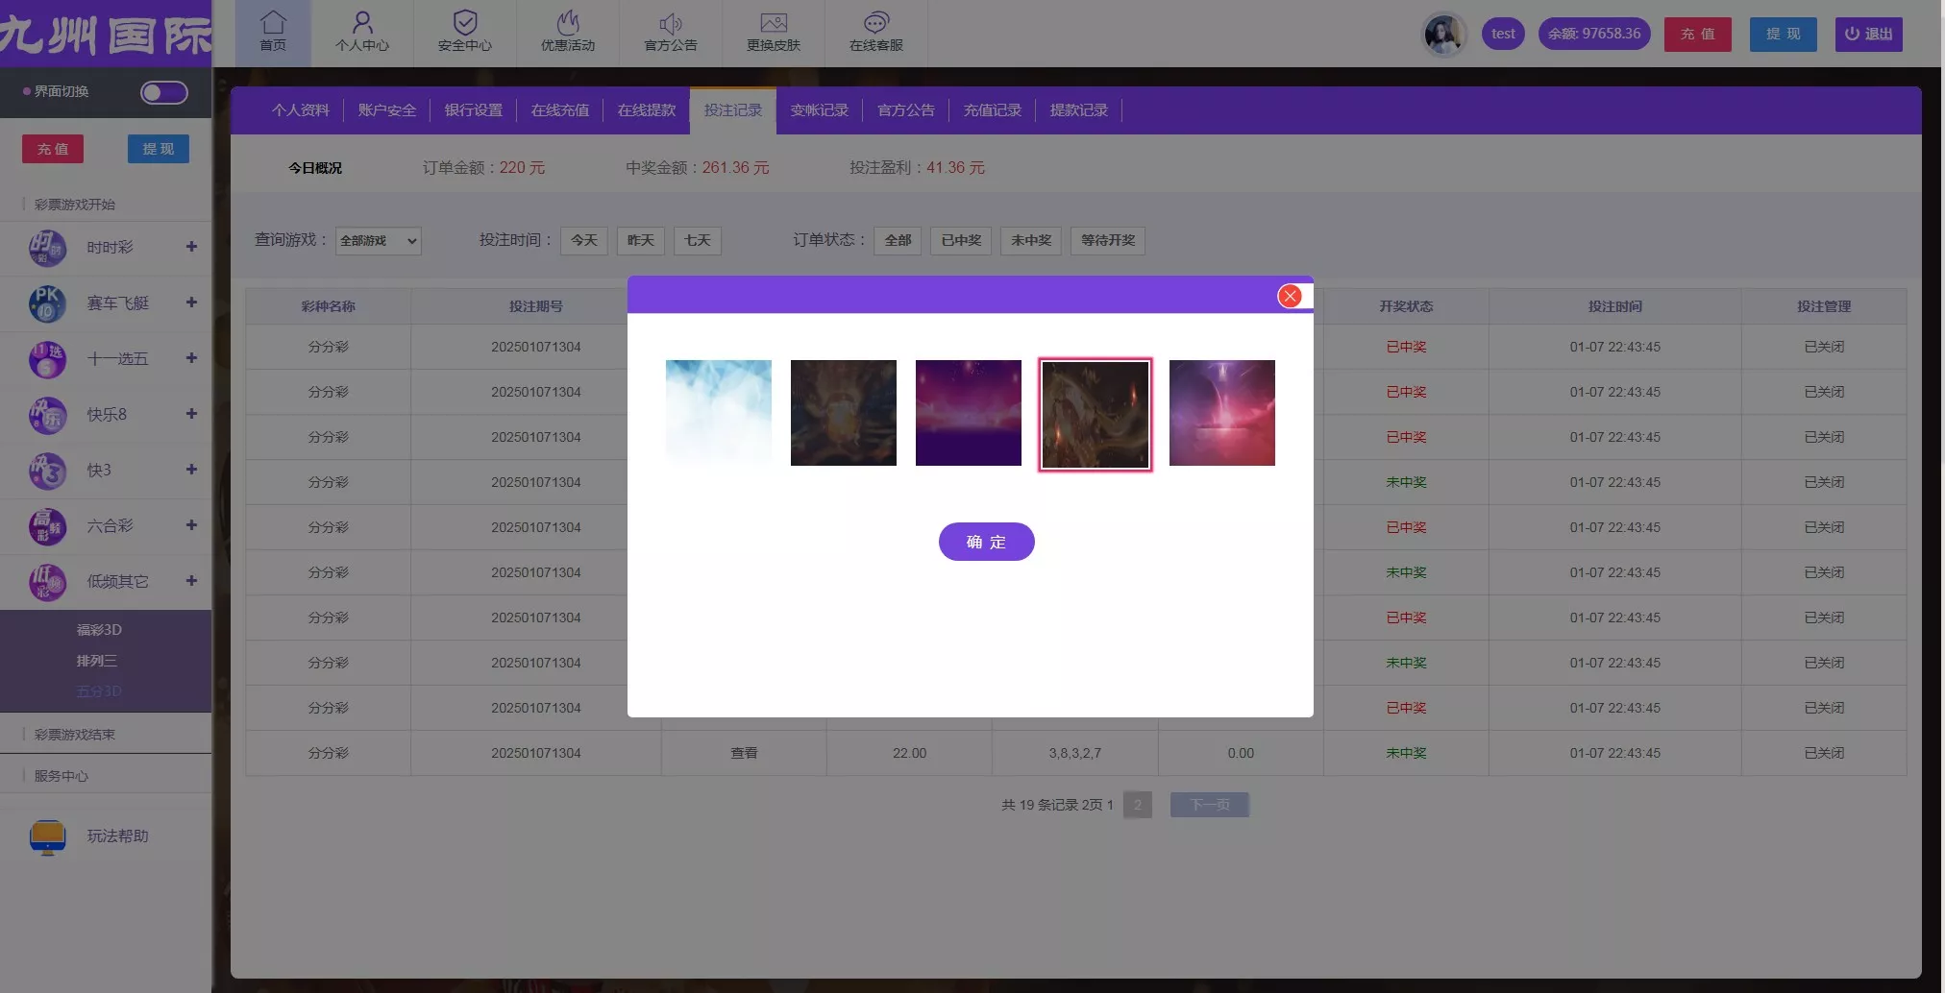Click 下一页 to go to next page

(1208, 804)
